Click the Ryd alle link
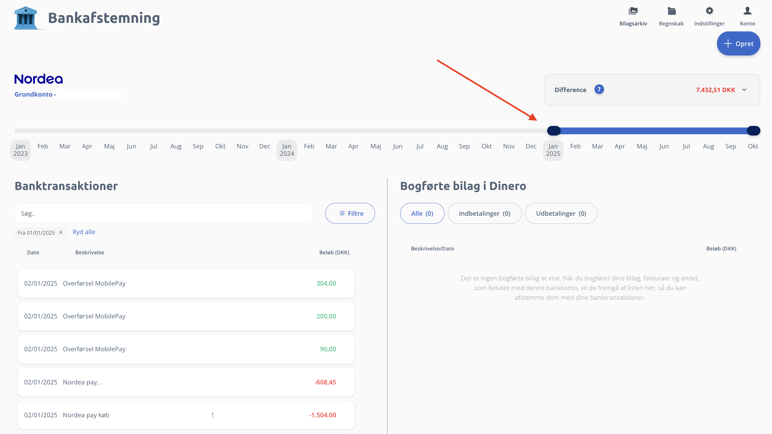This screenshot has width=772, height=434. pyautogui.click(x=84, y=232)
